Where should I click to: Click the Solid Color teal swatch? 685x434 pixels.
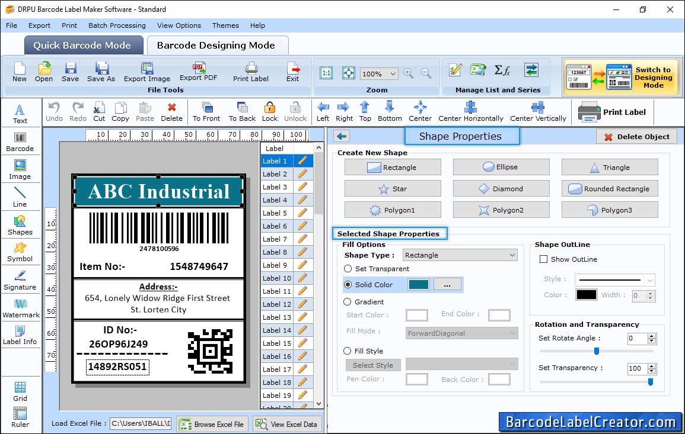tap(419, 284)
